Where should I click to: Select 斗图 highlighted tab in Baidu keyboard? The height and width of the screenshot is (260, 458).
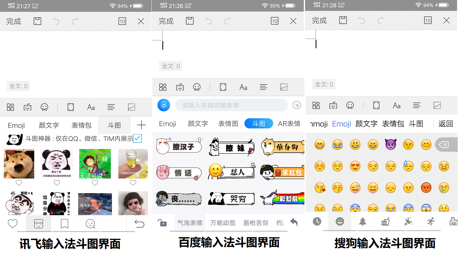pyautogui.click(x=259, y=123)
